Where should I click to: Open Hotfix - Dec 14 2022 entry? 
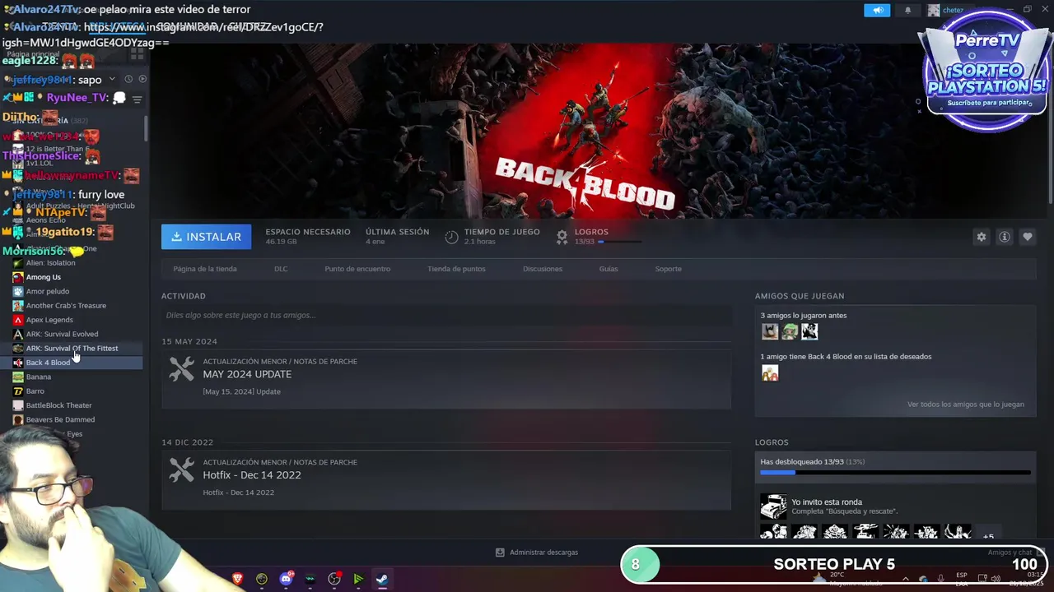[x=446, y=480]
